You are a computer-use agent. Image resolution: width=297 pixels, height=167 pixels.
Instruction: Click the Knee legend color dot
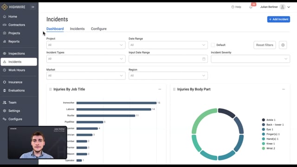[263, 144]
